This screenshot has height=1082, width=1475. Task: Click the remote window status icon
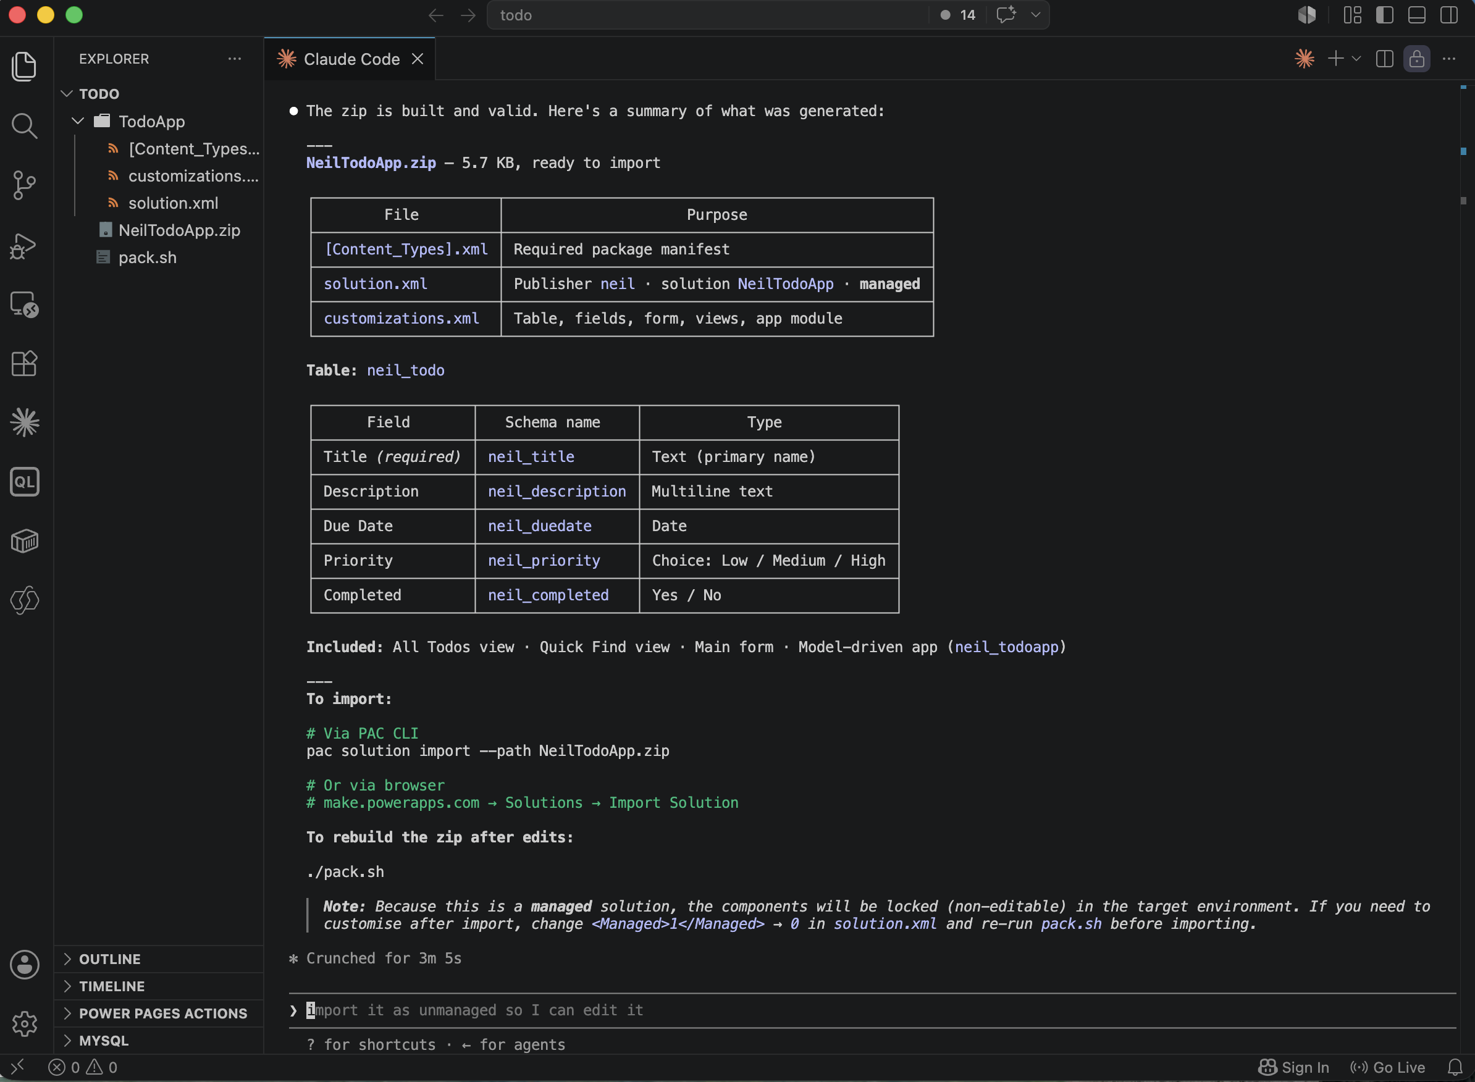[18, 1068]
